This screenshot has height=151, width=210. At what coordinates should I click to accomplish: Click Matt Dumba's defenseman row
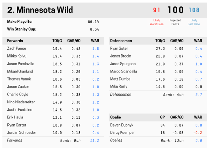[120, 79]
